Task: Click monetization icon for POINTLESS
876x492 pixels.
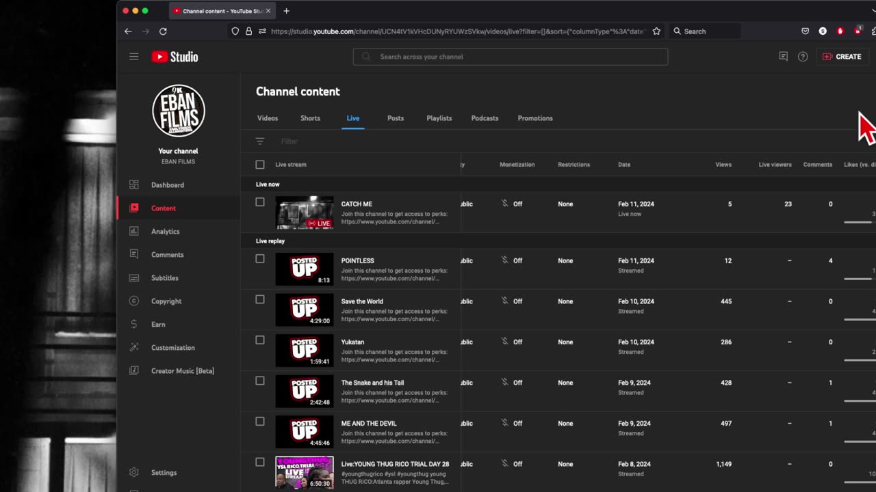Action: (505, 260)
